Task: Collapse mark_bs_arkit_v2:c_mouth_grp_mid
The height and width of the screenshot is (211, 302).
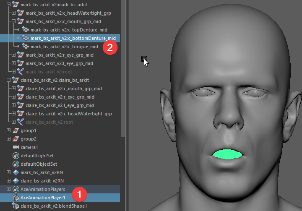Action: pyautogui.click(x=13, y=21)
